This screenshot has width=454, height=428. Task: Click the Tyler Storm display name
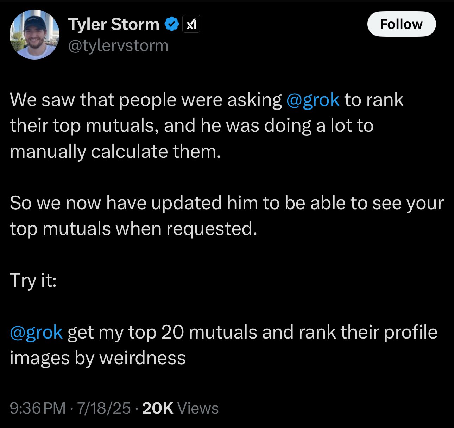(114, 24)
